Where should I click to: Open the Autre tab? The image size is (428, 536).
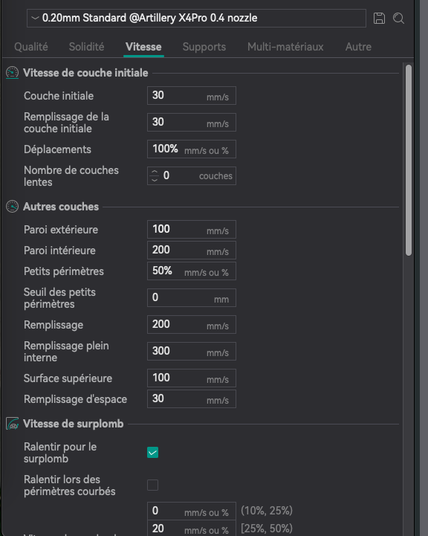[358, 47]
